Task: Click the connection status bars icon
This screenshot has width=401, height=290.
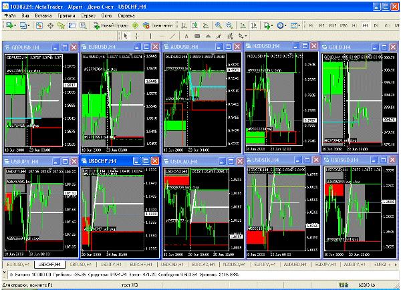Action: [344, 285]
